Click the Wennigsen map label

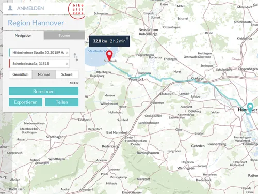point(186,168)
